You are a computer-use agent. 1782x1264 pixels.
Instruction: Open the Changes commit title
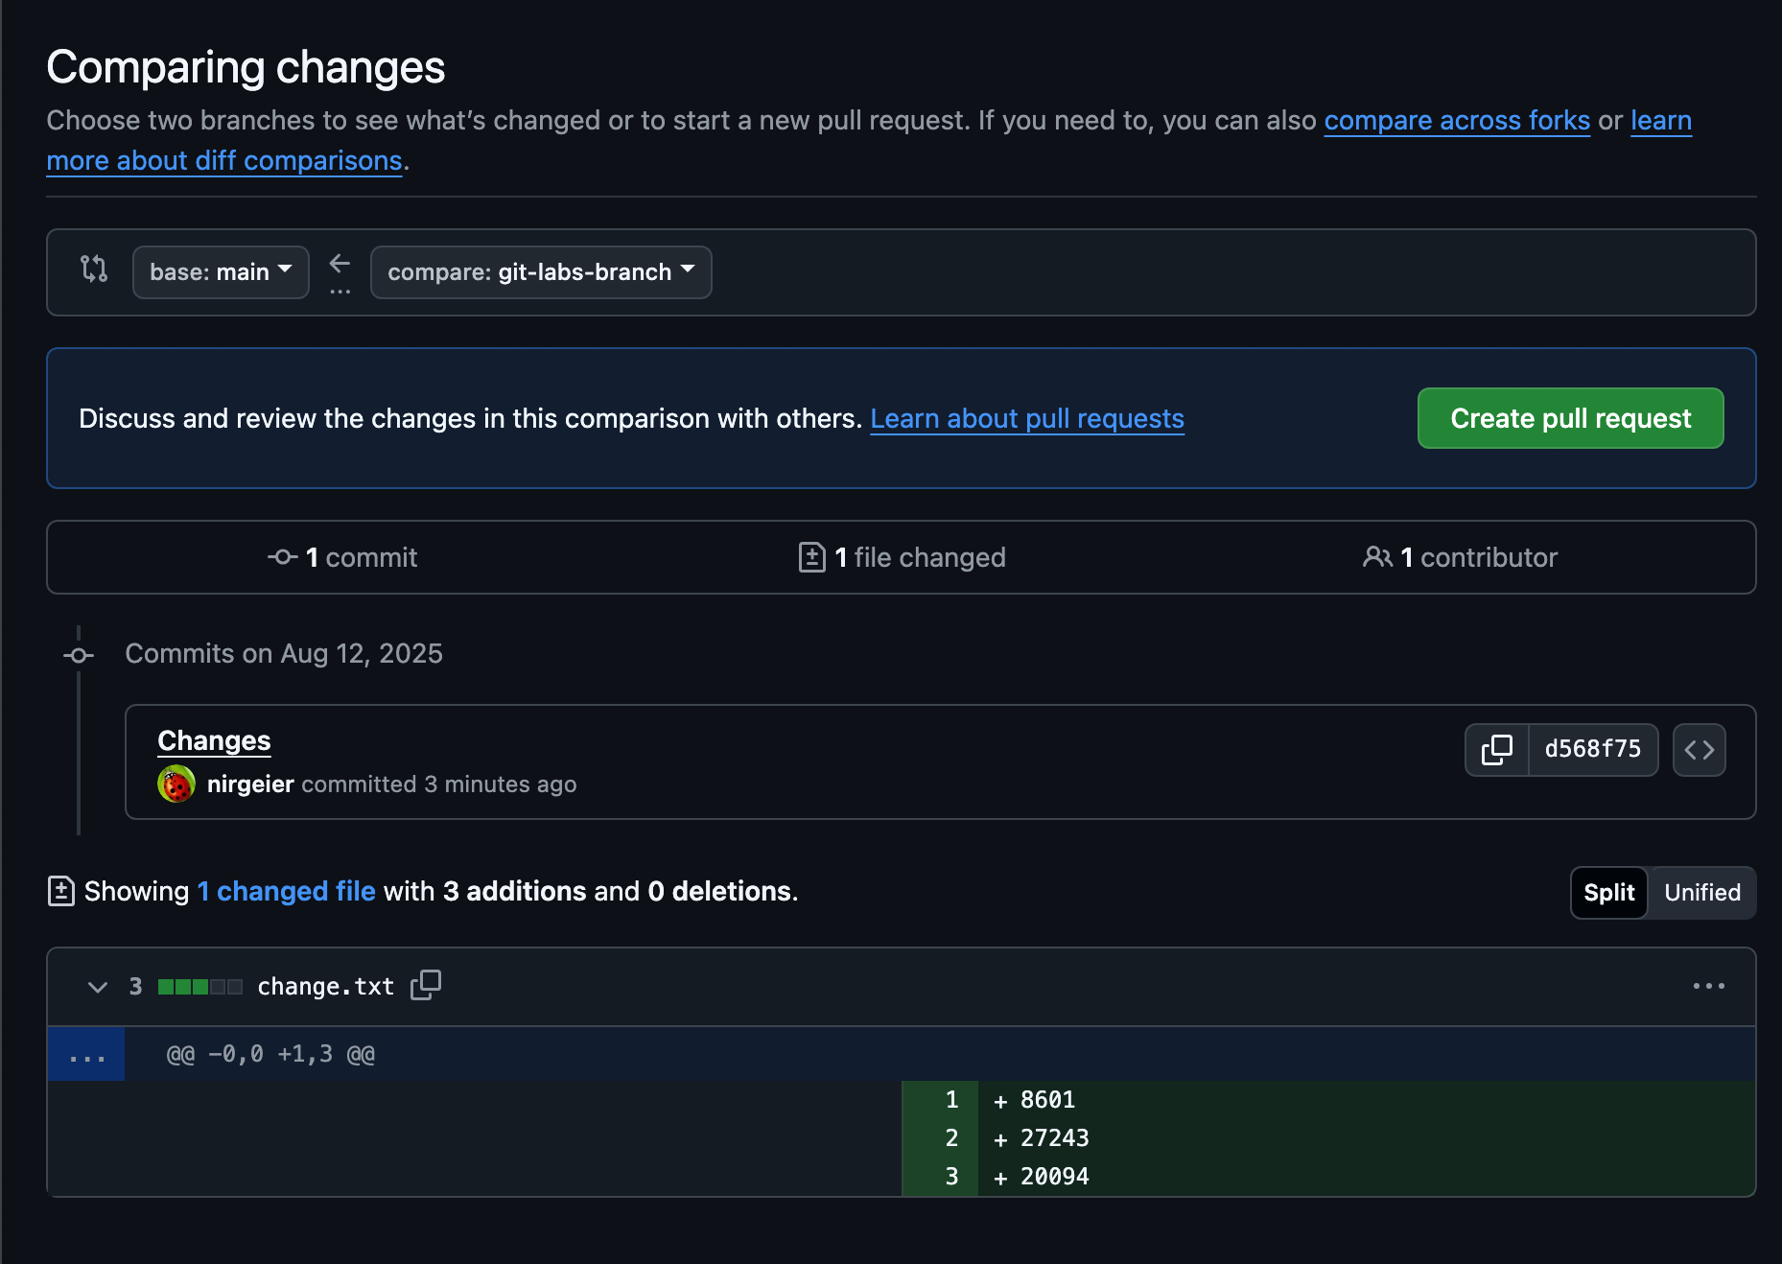point(214,740)
